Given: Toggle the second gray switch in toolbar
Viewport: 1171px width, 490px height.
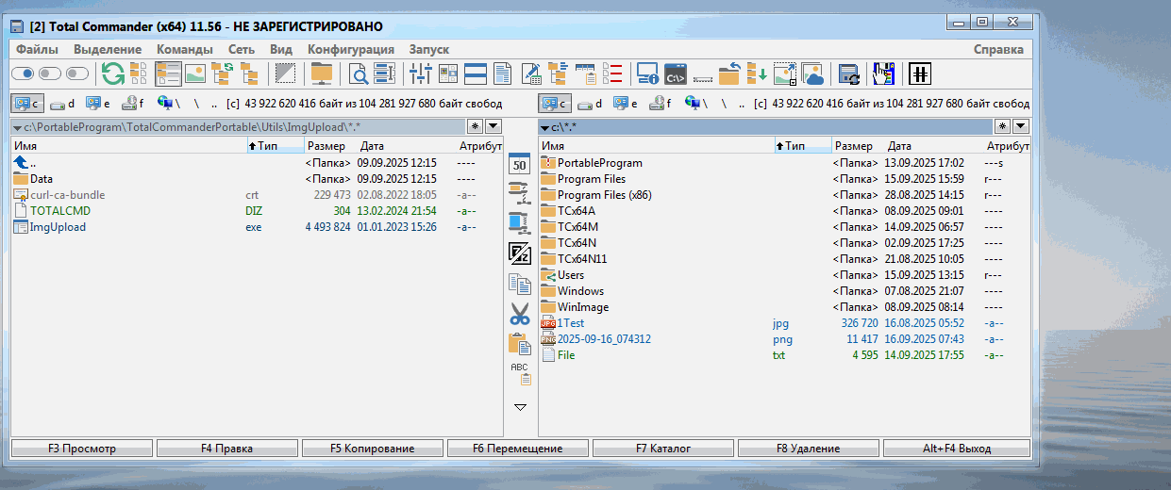Looking at the screenshot, I should click(51, 73).
